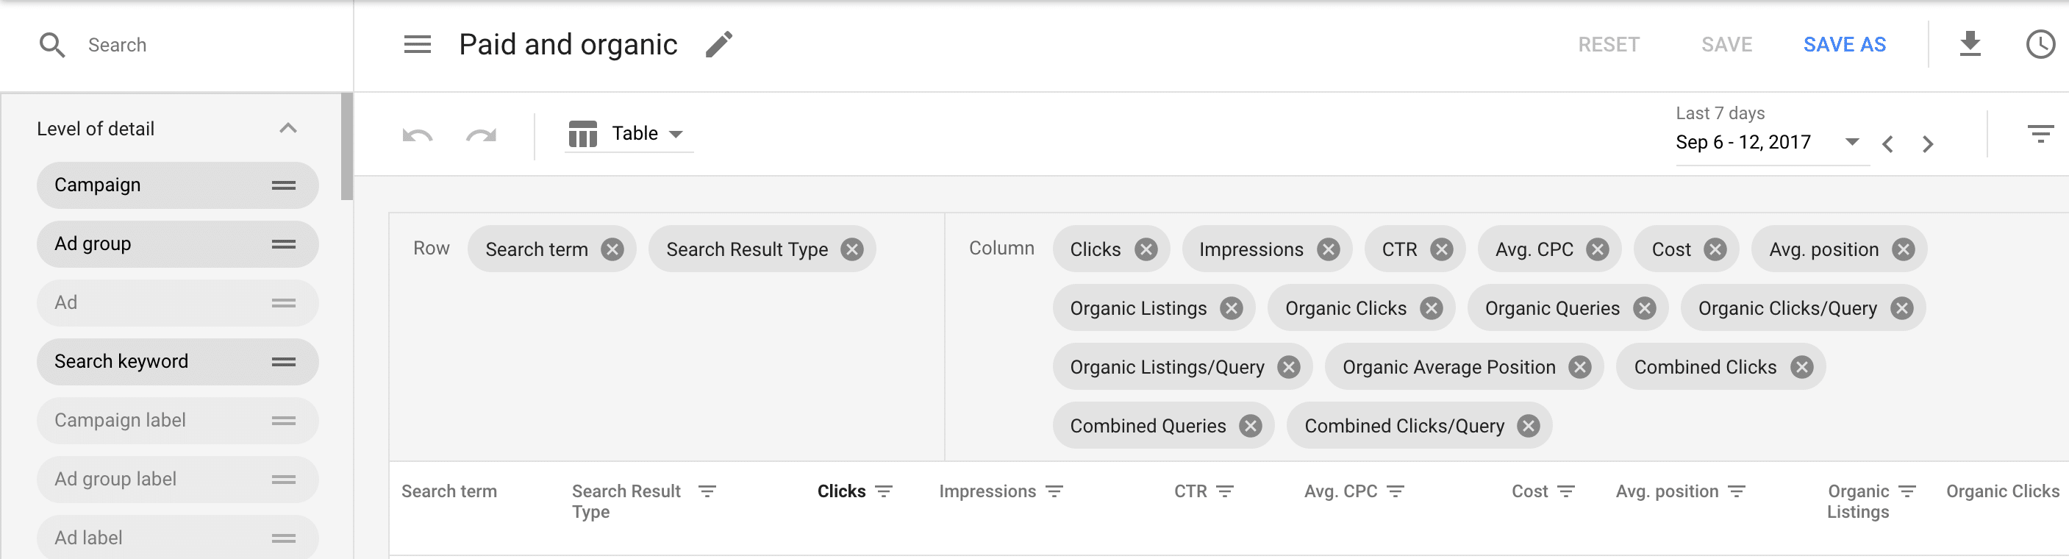Screen dimensions: 2069x559
Task: Redo the last change
Action: click(x=481, y=134)
